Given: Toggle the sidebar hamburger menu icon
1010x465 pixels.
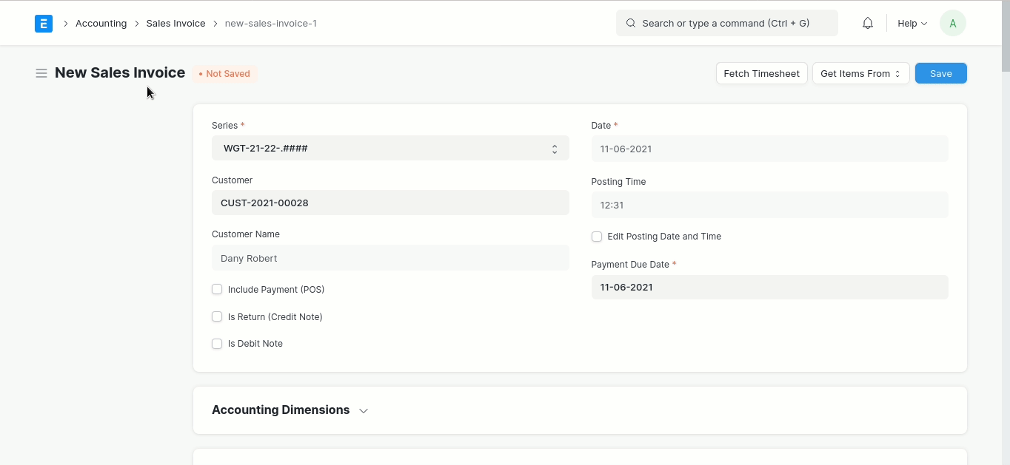Looking at the screenshot, I should click(x=41, y=73).
